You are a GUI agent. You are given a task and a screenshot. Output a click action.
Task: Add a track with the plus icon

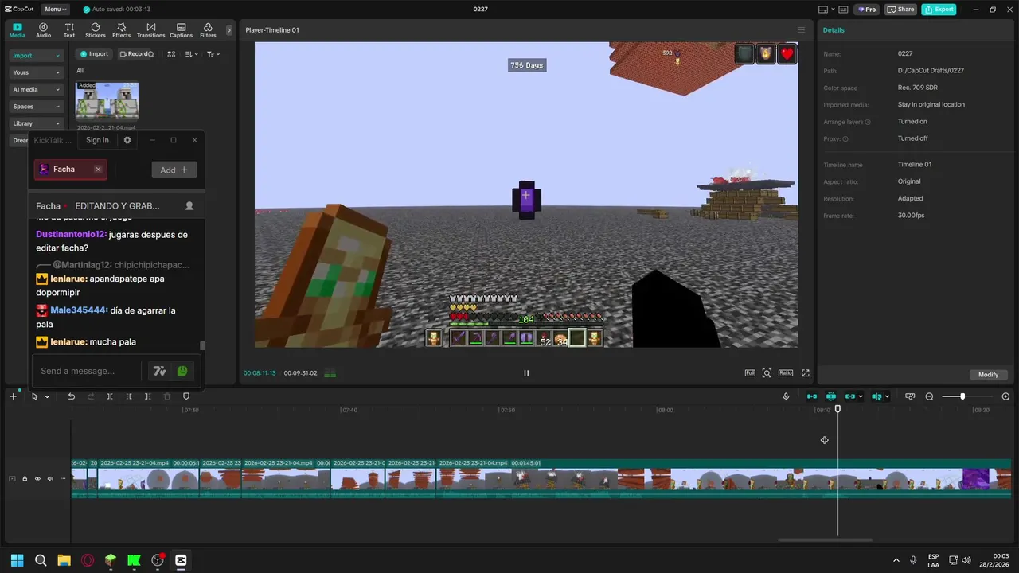[13, 396]
